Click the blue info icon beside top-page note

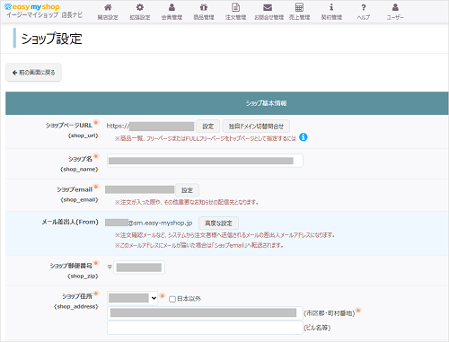coord(304,137)
